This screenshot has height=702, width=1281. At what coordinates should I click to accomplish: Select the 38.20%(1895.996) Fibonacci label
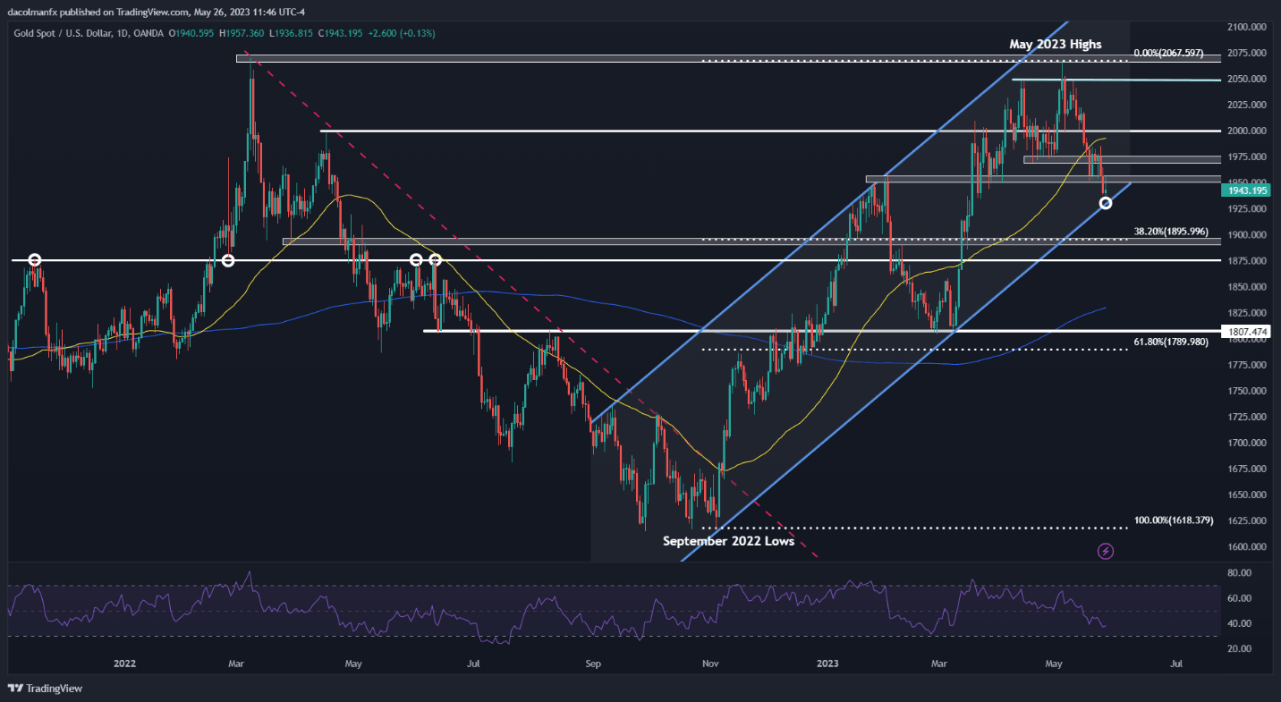(1173, 230)
